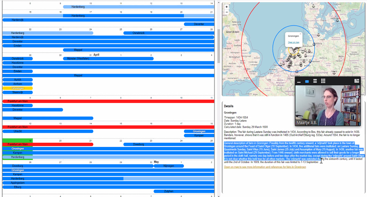Click the fair marker near København
367x197 pixels.
click(x=337, y=20)
